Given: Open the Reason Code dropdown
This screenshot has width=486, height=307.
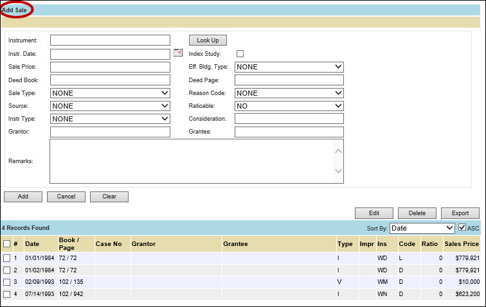Looking at the screenshot, I should click(289, 93).
